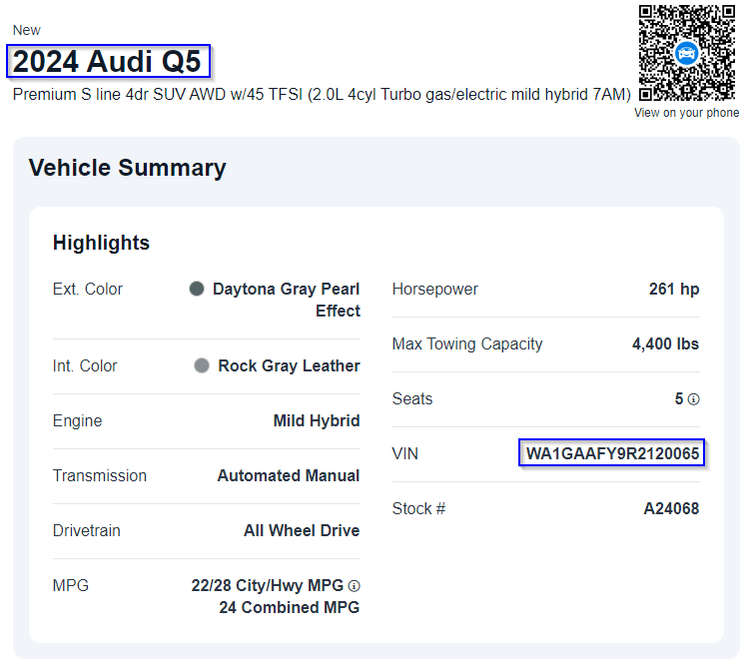Screen dimensions: 750x668
Task: Click the Horsepower label
Action: (434, 289)
